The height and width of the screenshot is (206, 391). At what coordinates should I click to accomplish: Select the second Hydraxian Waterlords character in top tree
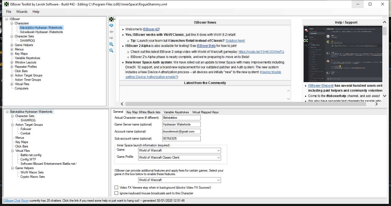(x=41, y=32)
